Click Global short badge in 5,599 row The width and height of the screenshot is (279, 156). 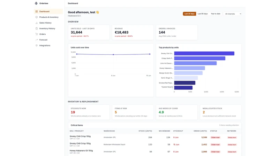[x=232, y=137]
